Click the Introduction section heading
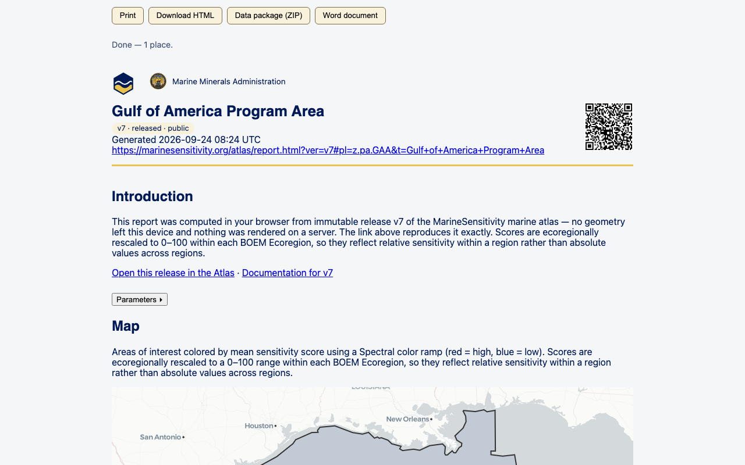Viewport: 745px width, 465px height. pos(152,196)
